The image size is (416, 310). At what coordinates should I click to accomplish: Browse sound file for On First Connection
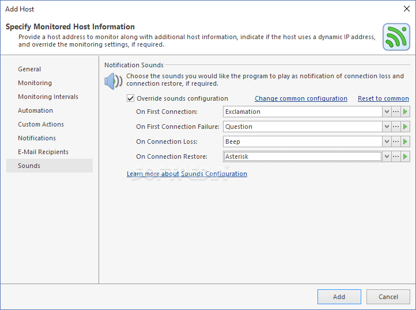tap(396, 112)
